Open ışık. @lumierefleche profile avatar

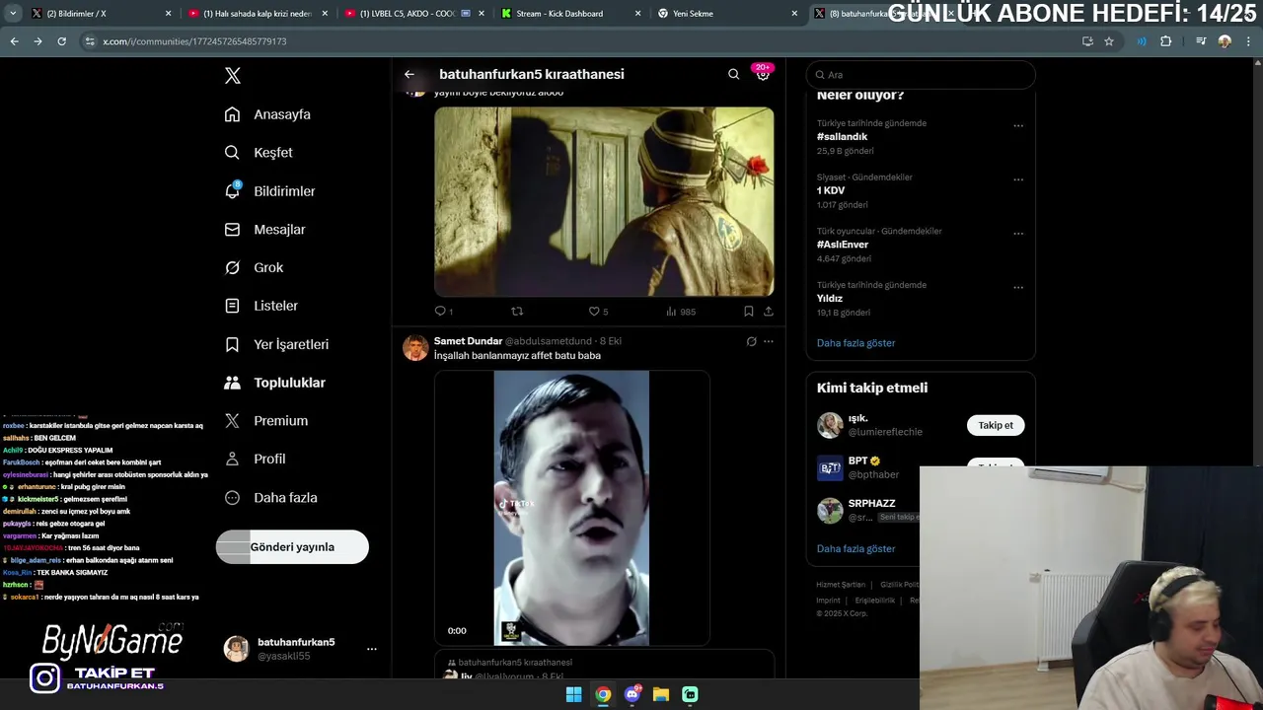click(830, 425)
